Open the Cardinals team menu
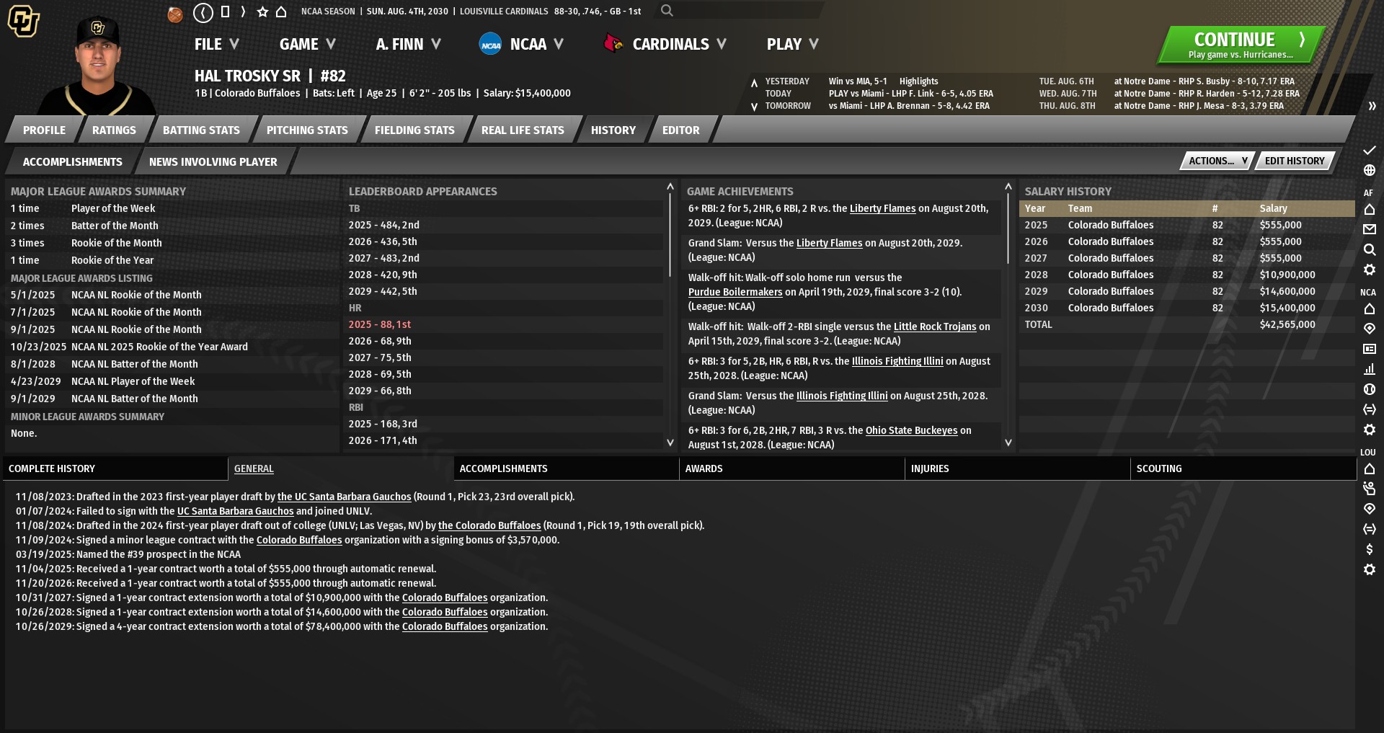1384x733 pixels. pyautogui.click(x=665, y=44)
